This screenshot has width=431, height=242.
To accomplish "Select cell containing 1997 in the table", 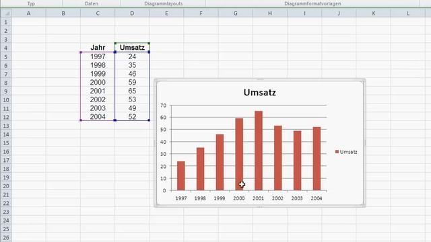I will (x=98, y=56).
